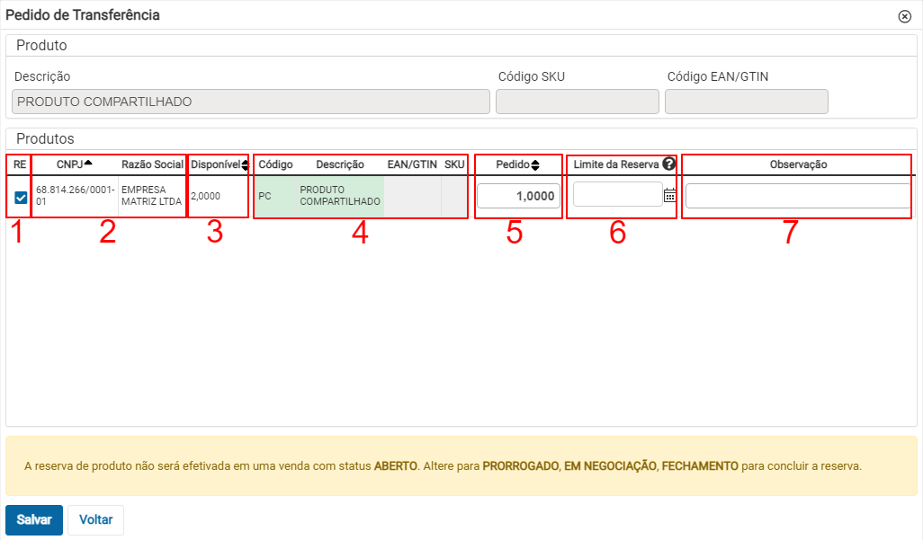Click the Observação text field
The image size is (923, 540).
[798, 196]
